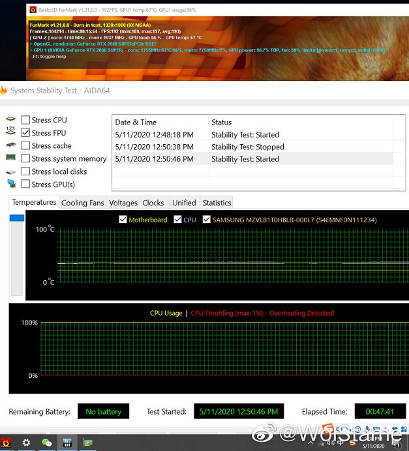Open FurMark from the taskbar
Viewport: 409px width, 451px height.
pyautogui.click(x=6, y=443)
